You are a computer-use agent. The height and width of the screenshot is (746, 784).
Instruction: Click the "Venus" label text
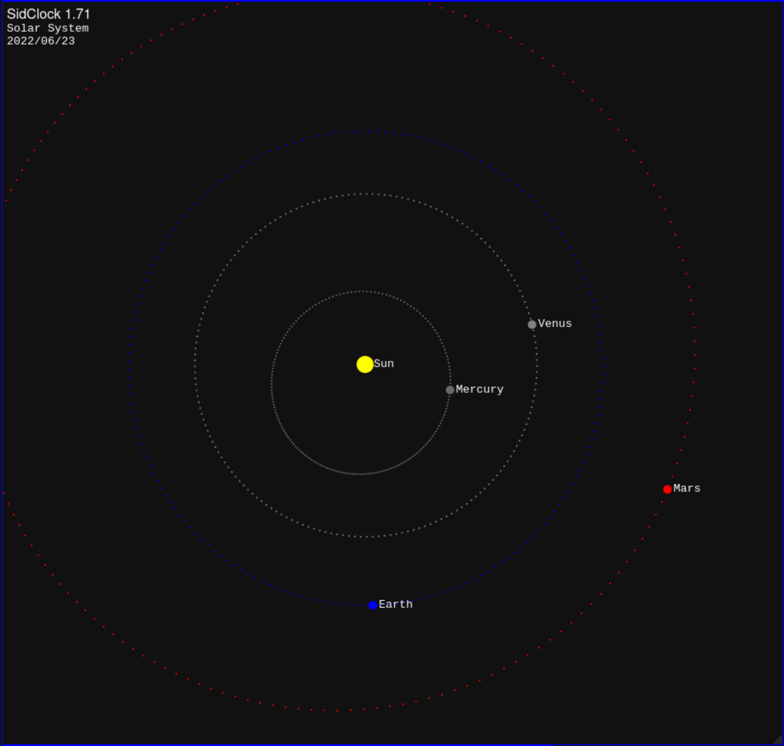555,323
